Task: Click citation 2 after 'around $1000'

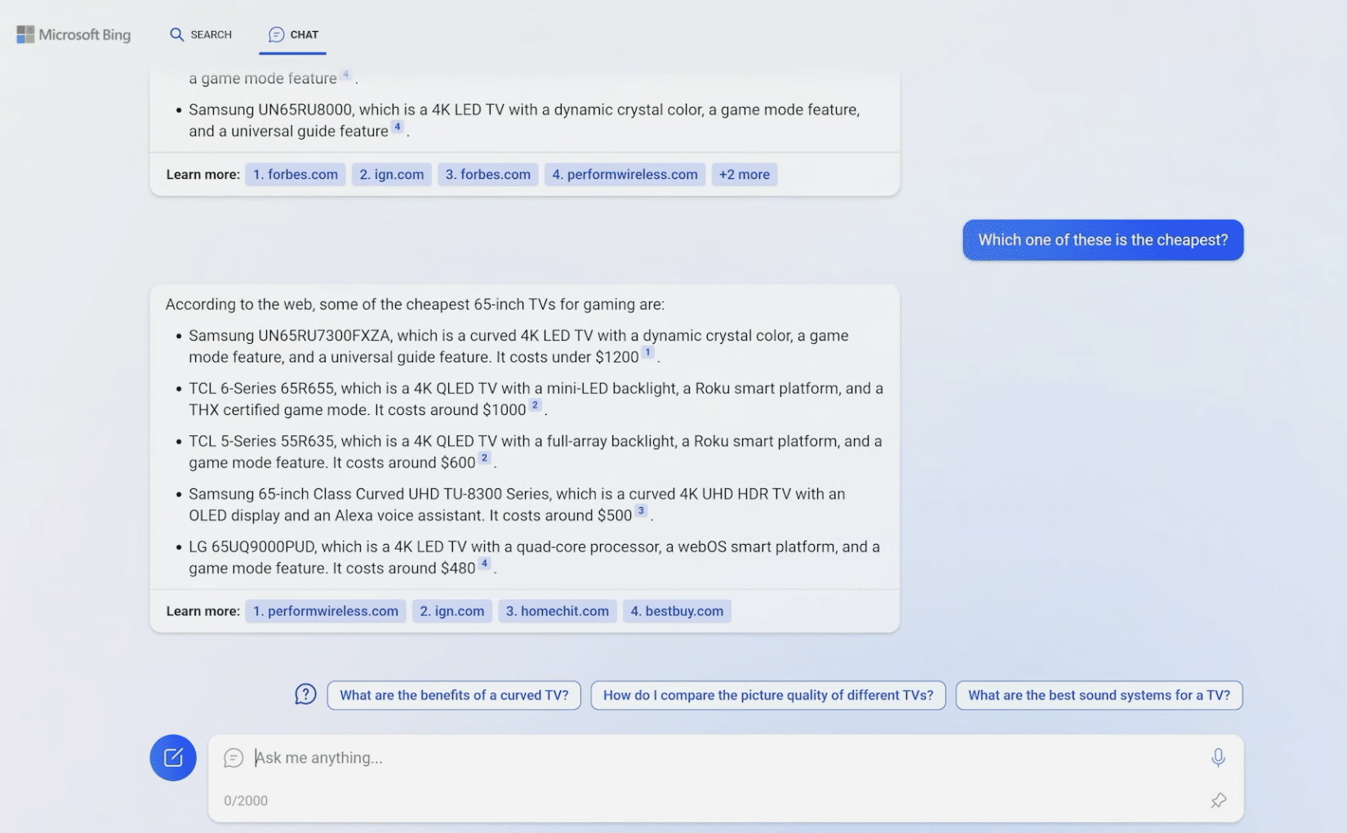Action: 535,405
